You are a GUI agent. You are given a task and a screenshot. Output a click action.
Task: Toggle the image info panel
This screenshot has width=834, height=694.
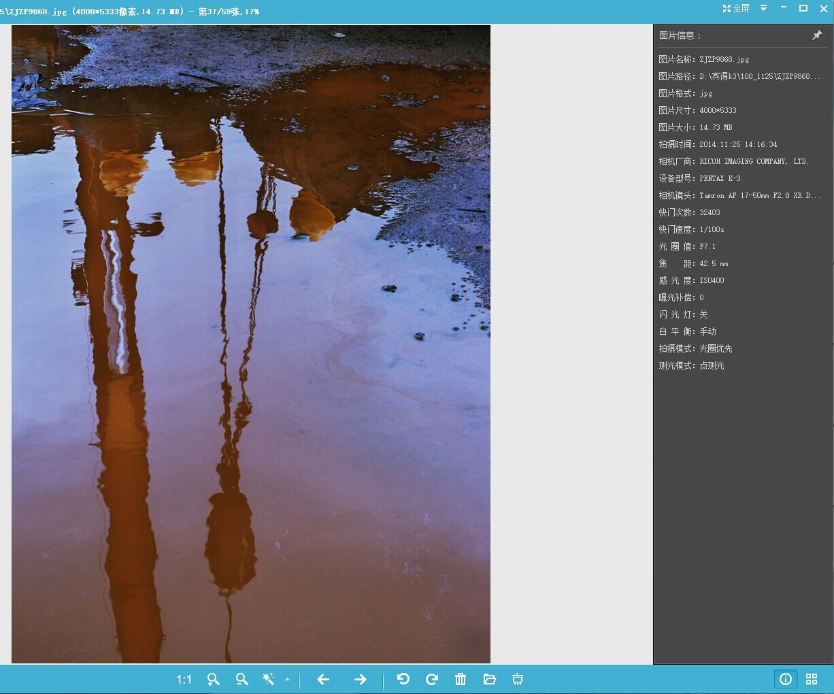(x=786, y=679)
